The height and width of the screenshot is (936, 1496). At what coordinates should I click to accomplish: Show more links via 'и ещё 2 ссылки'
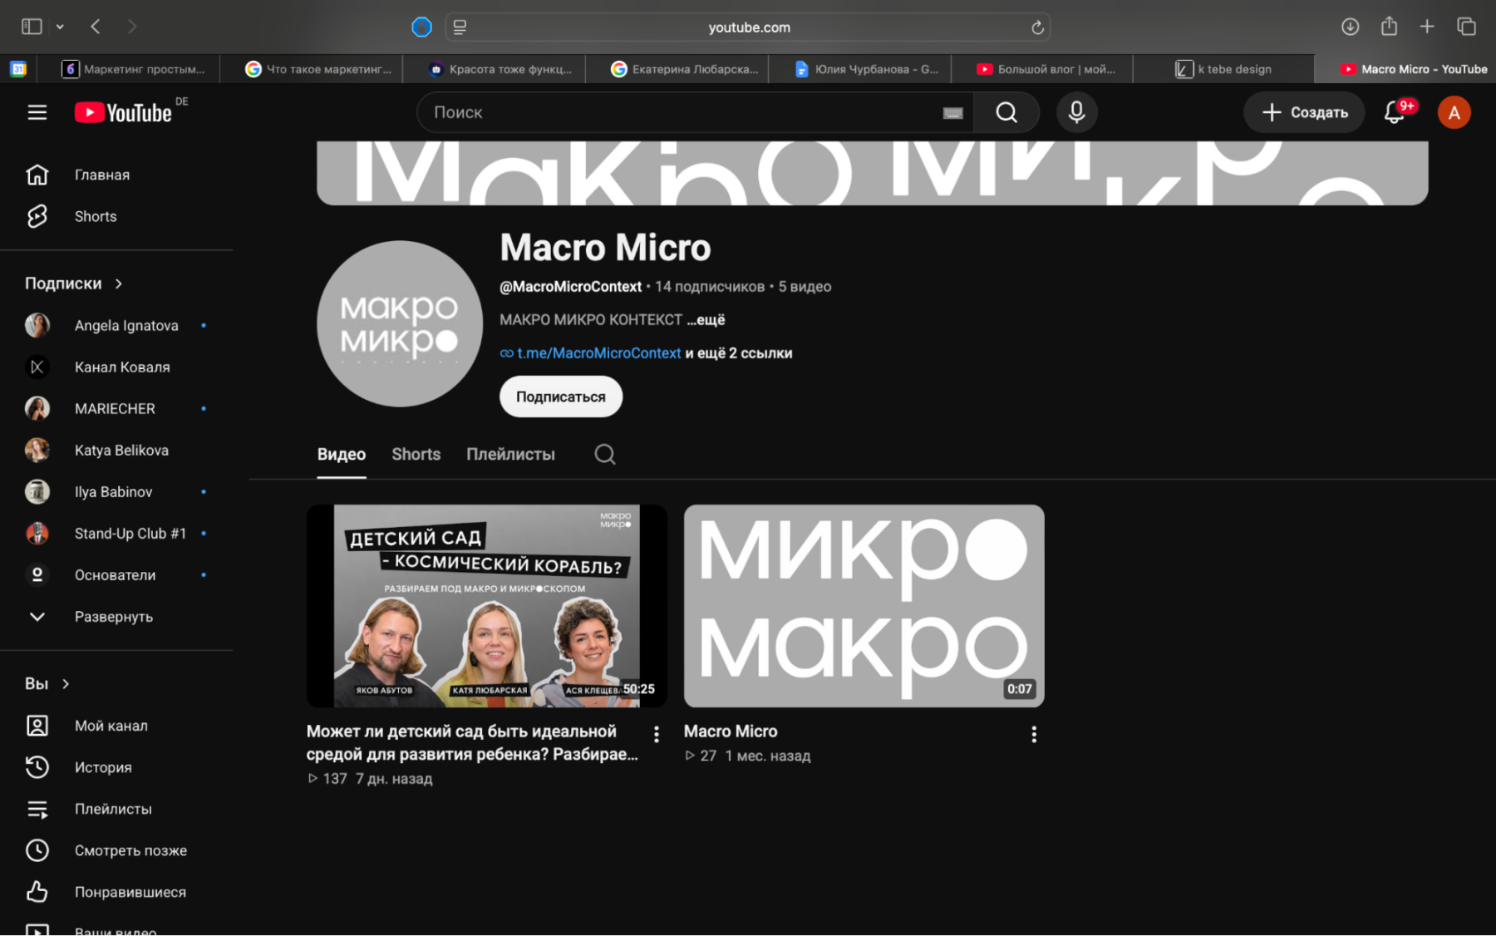click(738, 353)
